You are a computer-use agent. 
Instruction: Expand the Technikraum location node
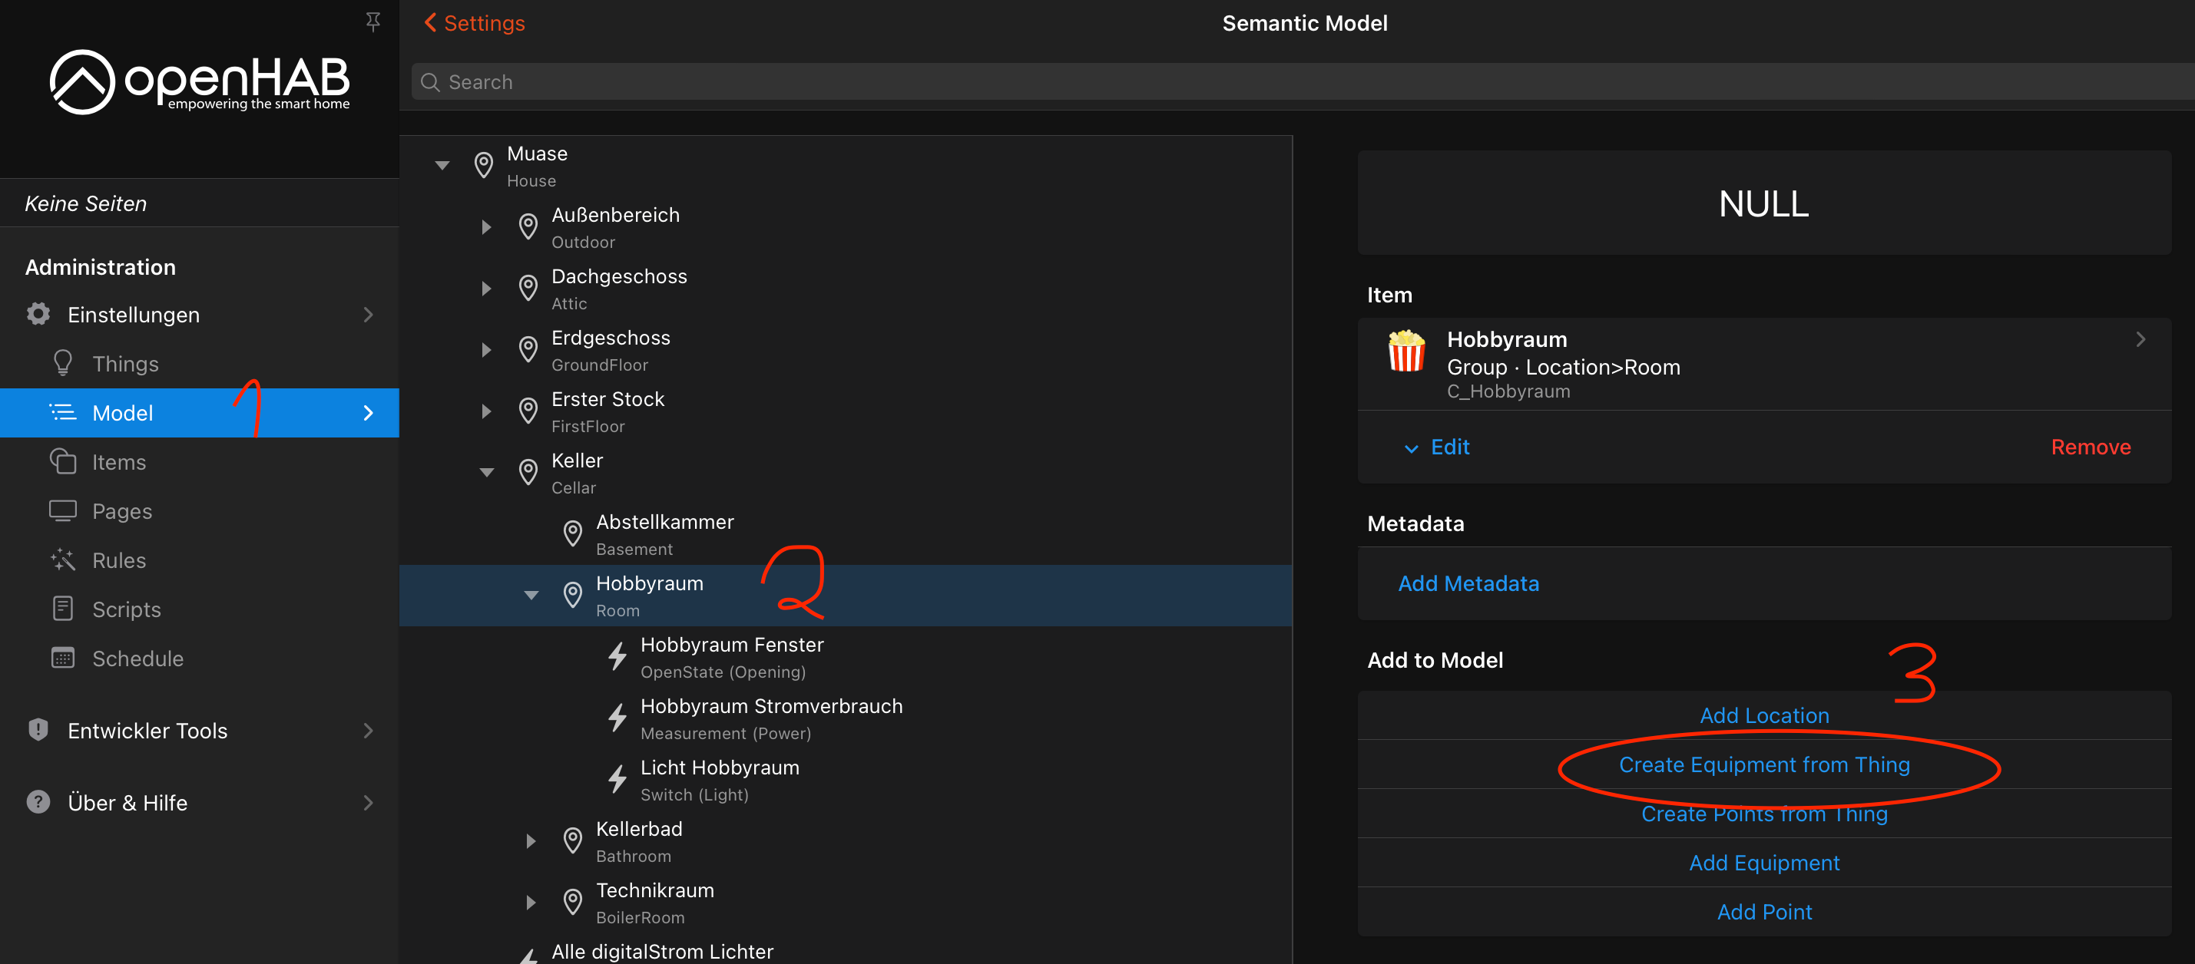pyautogui.click(x=531, y=902)
